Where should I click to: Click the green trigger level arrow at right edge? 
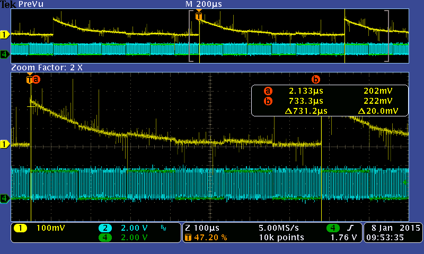tap(405, 183)
